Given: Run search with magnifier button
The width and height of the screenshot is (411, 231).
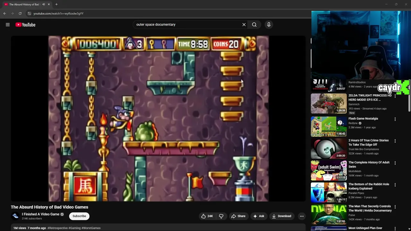Looking at the screenshot, I should 254,24.
